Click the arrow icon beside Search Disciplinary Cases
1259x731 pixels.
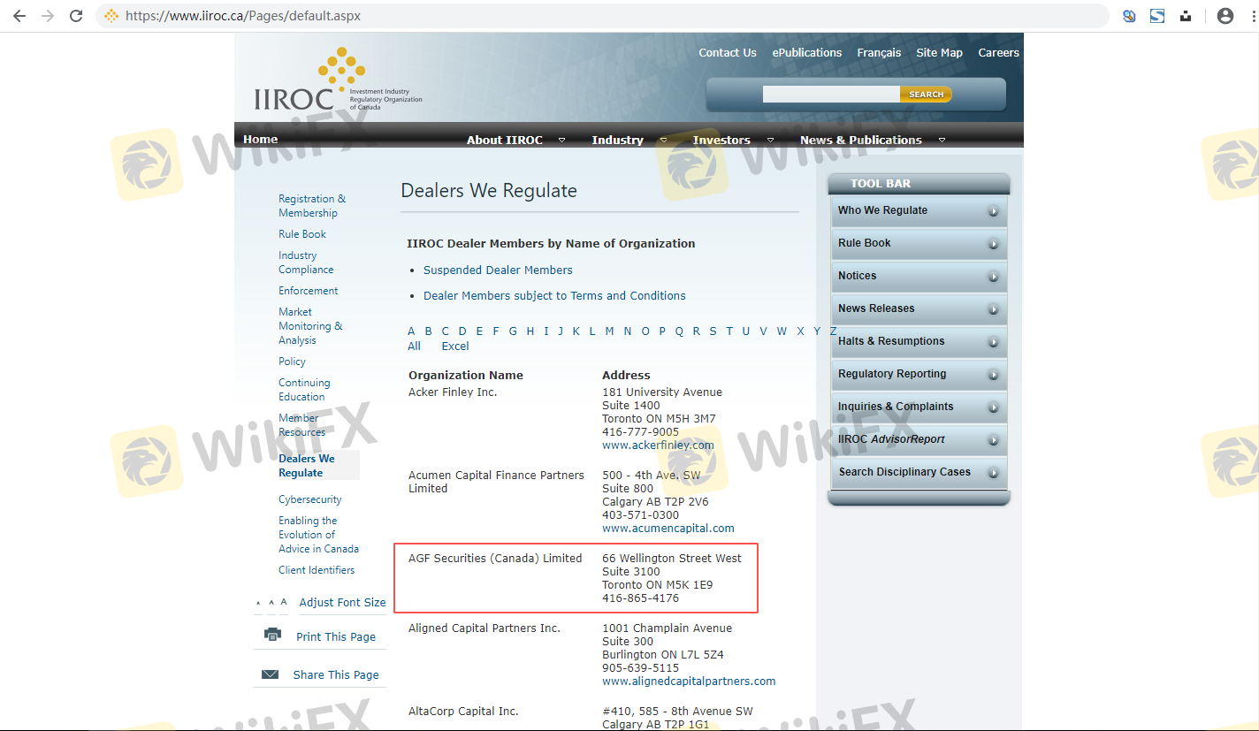(994, 473)
